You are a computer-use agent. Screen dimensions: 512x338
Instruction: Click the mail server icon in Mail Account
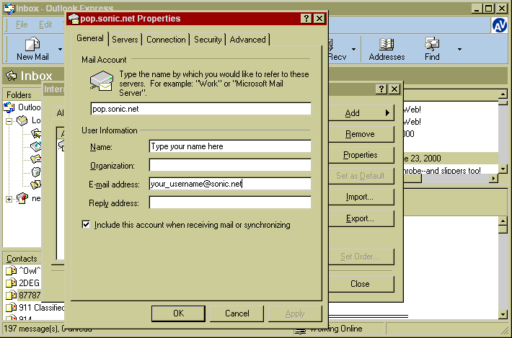pos(102,81)
